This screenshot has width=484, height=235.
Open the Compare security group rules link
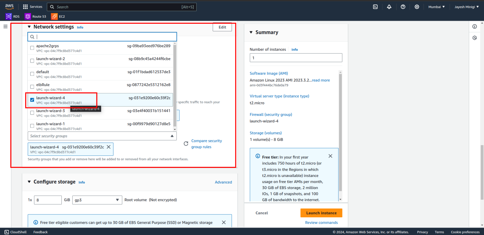pyautogui.click(x=207, y=144)
